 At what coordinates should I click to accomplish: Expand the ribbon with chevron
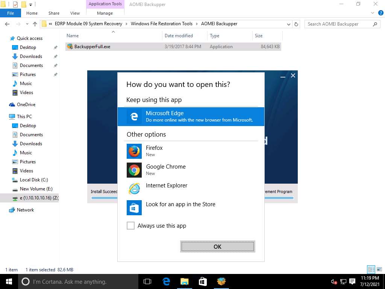click(x=373, y=13)
